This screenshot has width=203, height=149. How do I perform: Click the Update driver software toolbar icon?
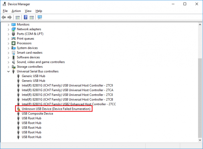pos(32,17)
